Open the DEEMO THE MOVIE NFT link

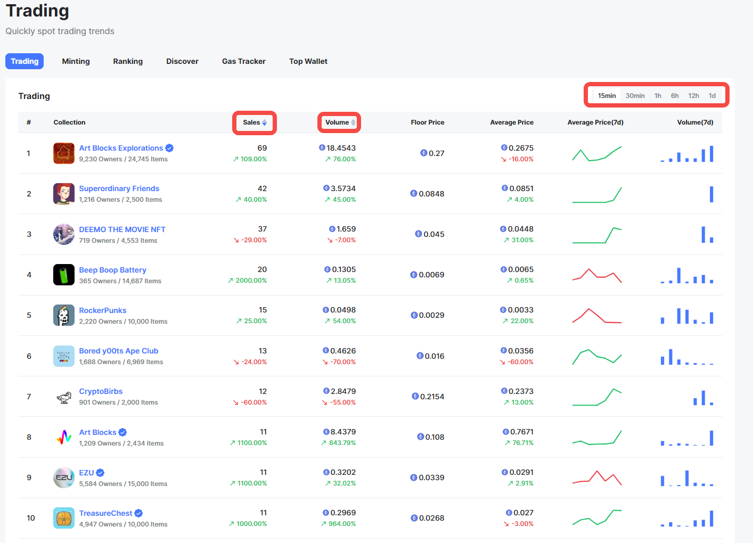[x=122, y=229]
